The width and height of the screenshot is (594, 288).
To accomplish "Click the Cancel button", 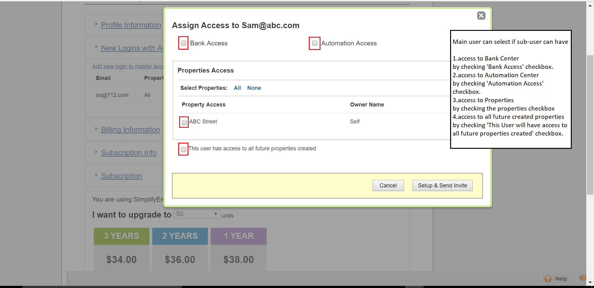I will [x=388, y=186].
